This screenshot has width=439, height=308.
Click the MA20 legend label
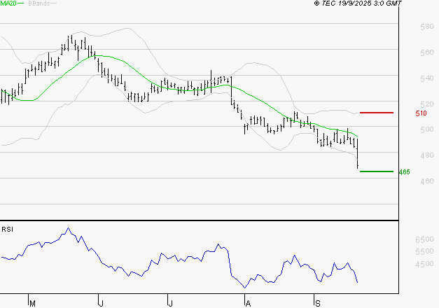click(8, 4)
